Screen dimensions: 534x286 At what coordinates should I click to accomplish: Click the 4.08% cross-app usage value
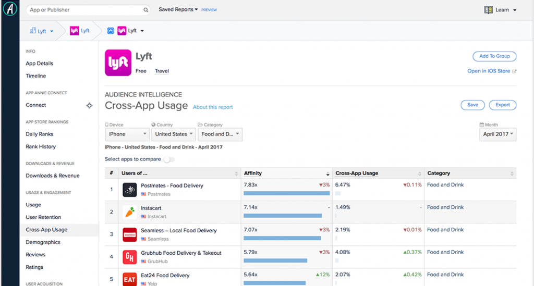(x=343, y=252)
